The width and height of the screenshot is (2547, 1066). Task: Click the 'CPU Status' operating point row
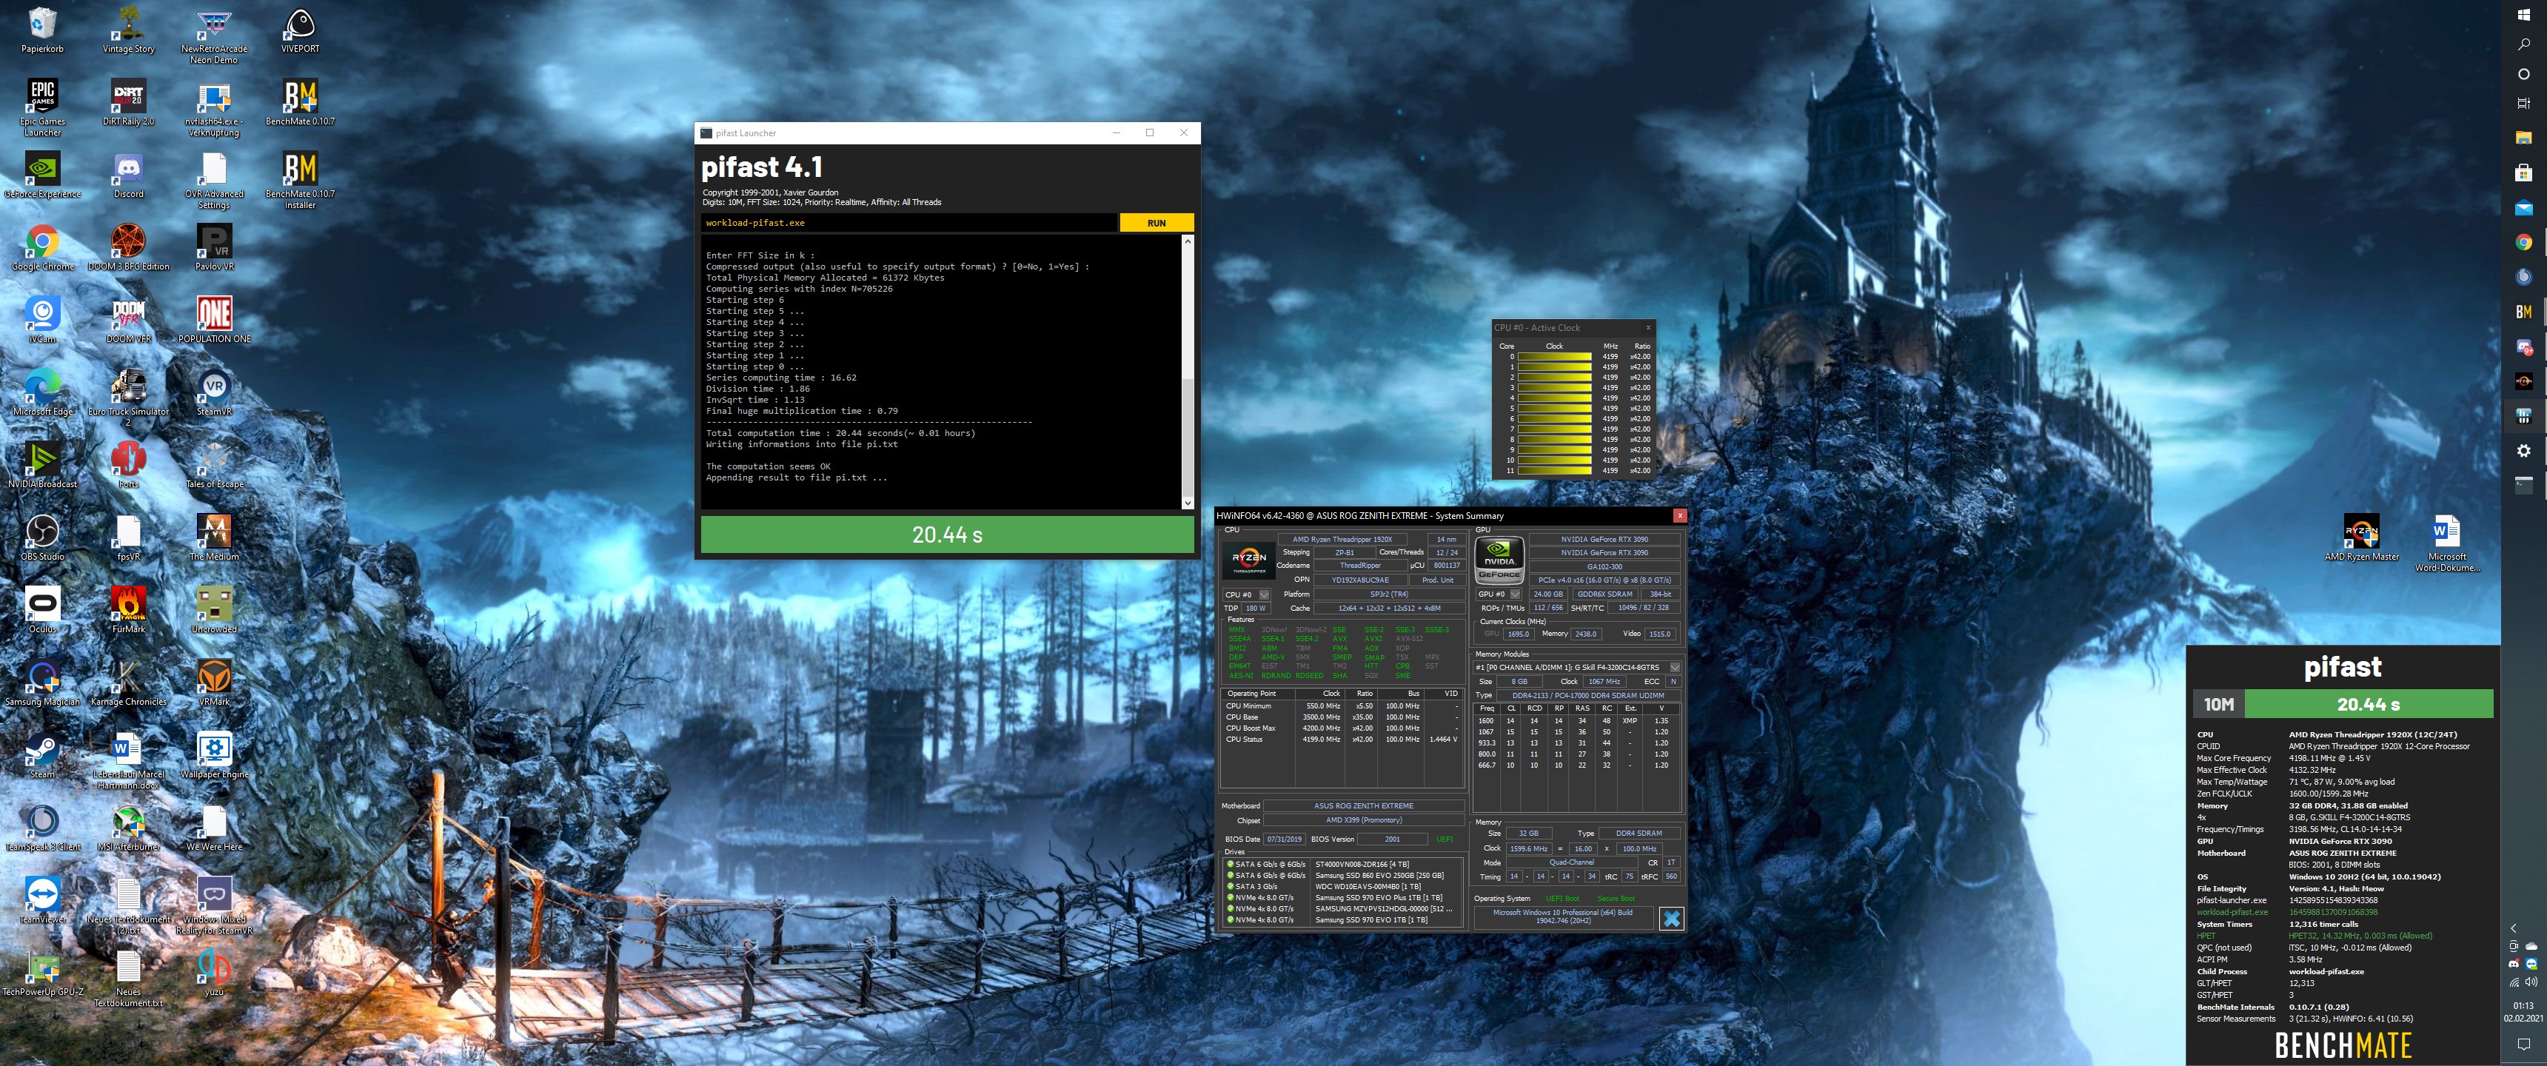(x=1342, y=740)
